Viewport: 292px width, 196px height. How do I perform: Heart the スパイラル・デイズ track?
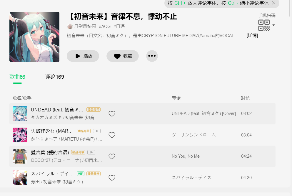coord(112,178)
